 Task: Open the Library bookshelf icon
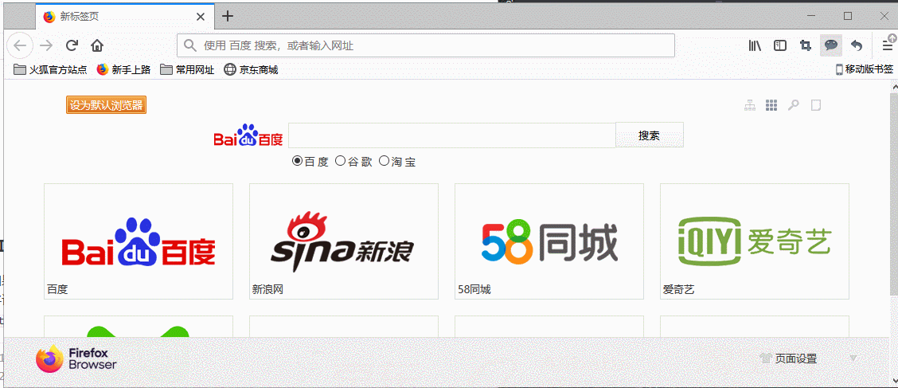click(755, 45)
